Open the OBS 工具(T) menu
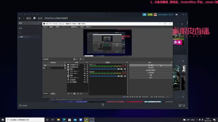 click(82, 27)
